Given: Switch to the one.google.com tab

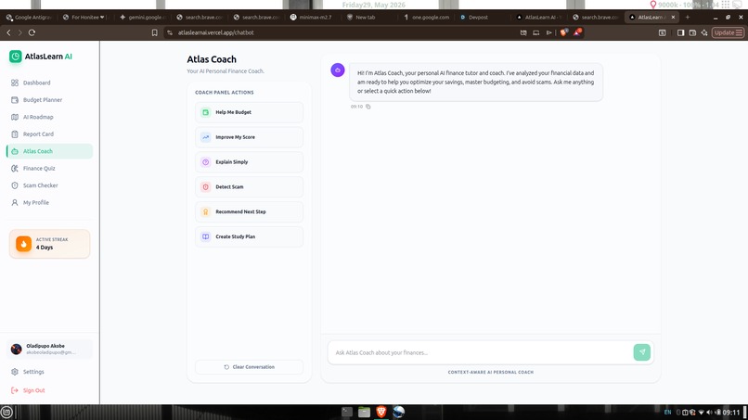Looking at the screenshot, I should 428,18.
